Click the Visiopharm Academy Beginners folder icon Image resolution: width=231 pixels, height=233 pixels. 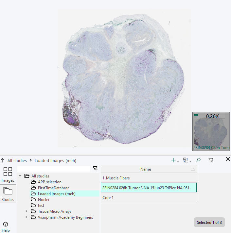click(33, 217)
